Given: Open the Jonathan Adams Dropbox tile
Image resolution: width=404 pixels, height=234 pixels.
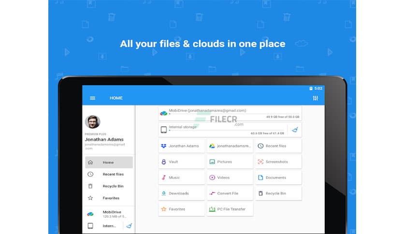Looking at the screenshot, I should pos(181,146).
